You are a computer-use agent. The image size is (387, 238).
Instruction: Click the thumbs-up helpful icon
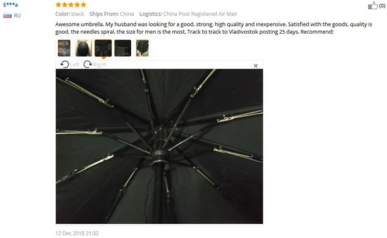pyautogui.click(x=373, y=5)
